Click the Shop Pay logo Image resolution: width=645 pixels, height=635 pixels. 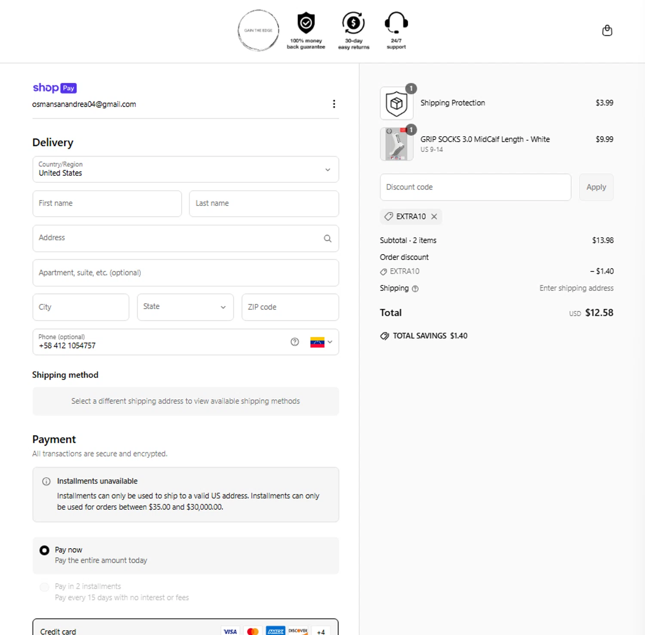[55, 88]
